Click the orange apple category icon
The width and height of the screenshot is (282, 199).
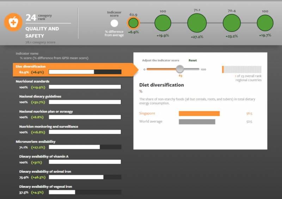[x=13, y=22]
